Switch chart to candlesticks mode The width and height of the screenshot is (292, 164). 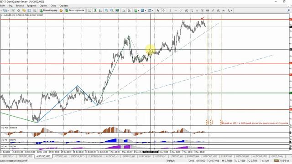tap(95, 10)
